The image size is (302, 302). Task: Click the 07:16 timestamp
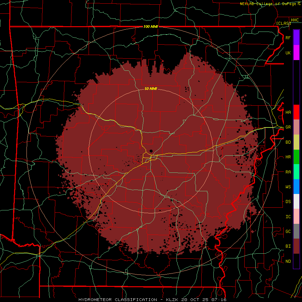tap(218, 300)
